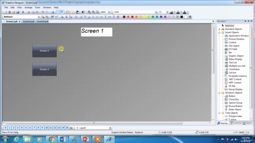Select the I/O Field smart object
This screenshot has height=143, width=255.
click(233, 49)
